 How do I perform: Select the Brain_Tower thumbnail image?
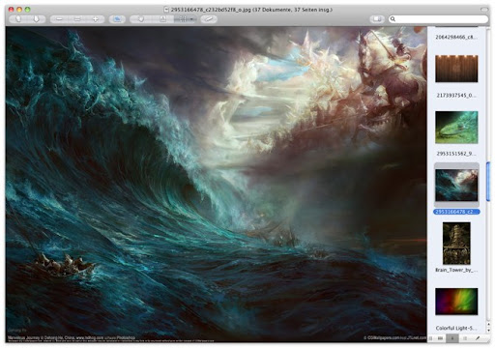click(456, 244)
